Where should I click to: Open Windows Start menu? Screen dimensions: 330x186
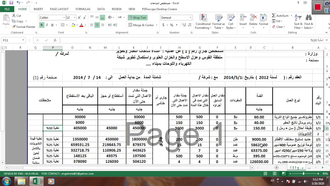(6, 181)
